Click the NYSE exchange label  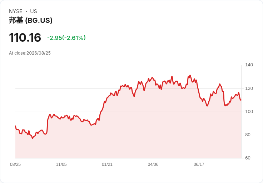click(x=16, y=11)
